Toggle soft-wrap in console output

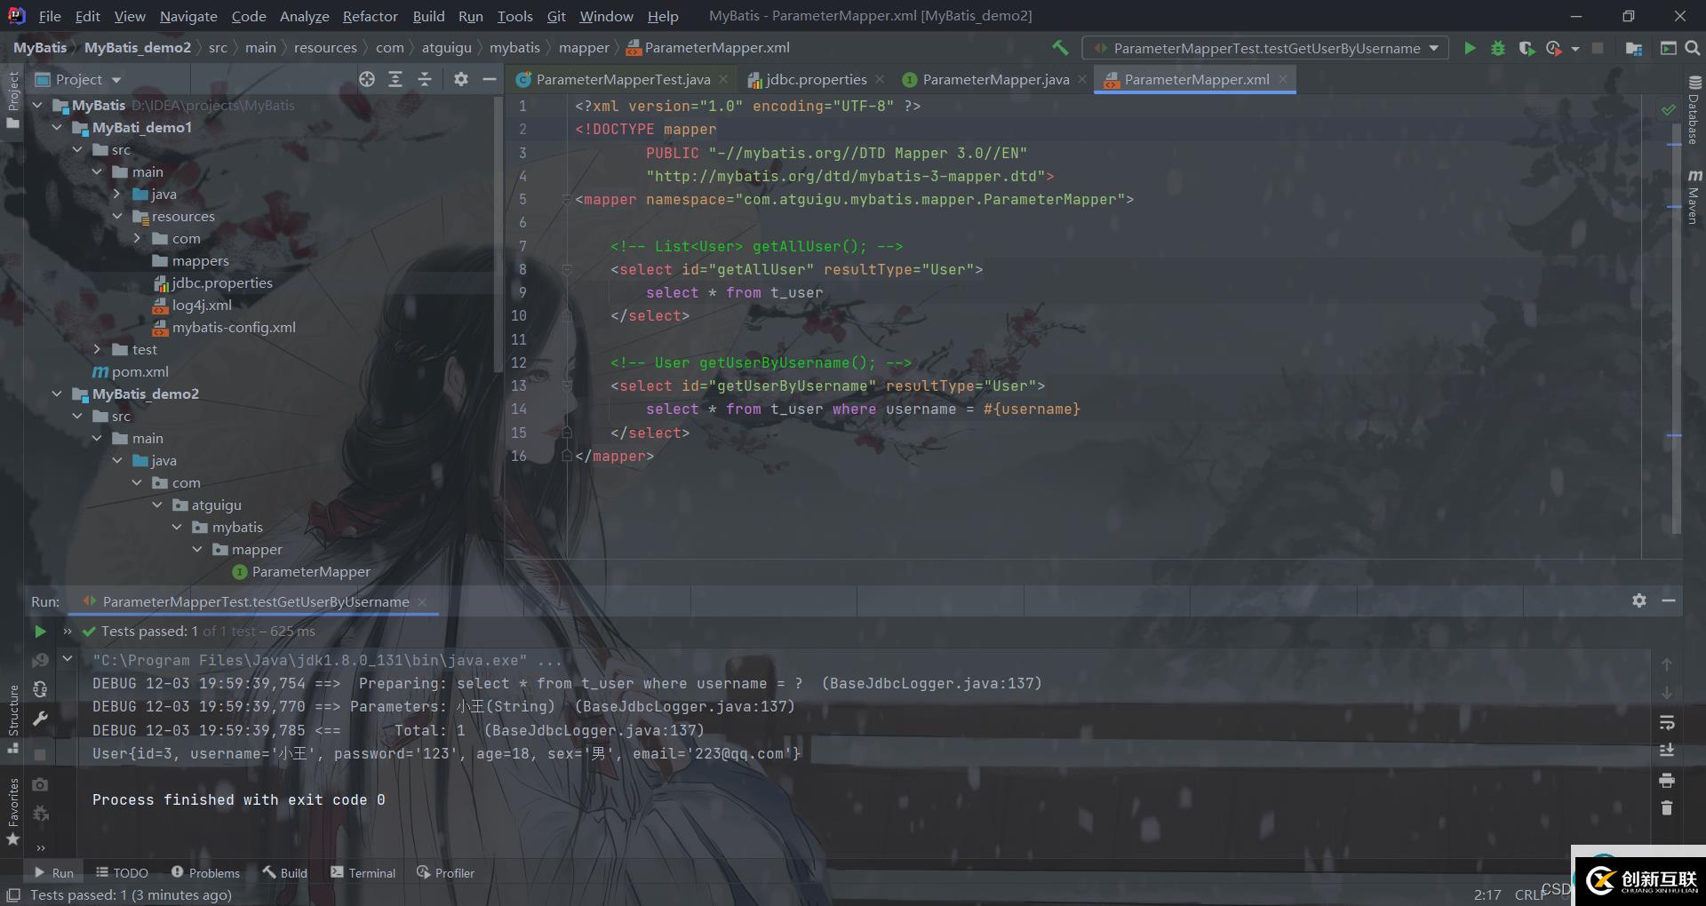point(1667,722)
